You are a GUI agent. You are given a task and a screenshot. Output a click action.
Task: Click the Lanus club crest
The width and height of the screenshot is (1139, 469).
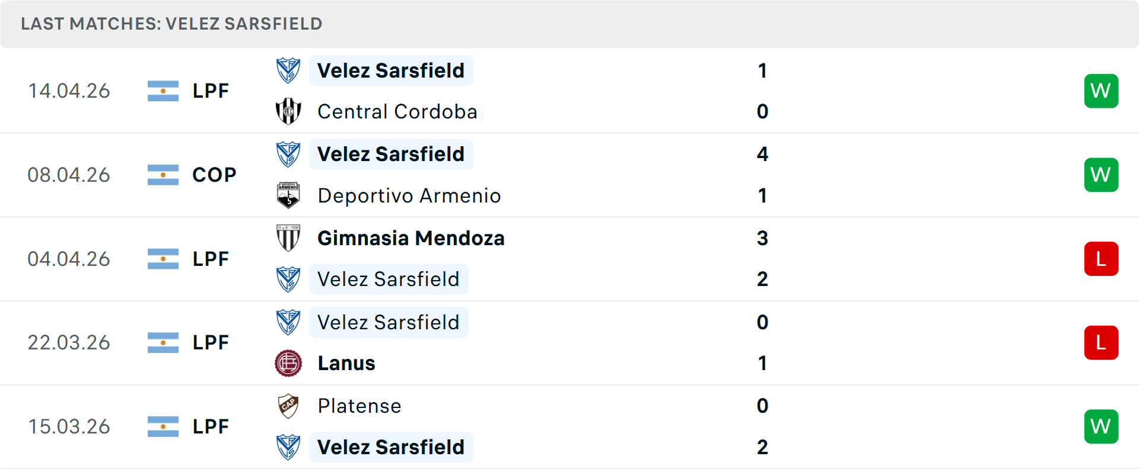pyautogui.click(x=288, y=363)
